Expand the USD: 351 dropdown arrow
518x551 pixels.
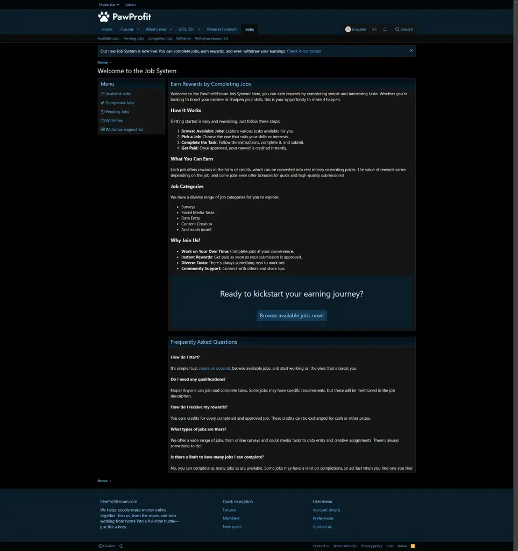click(198, 30)
